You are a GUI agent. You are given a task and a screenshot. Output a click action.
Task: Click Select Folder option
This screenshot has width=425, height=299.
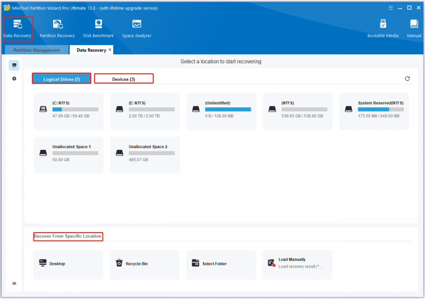(221, 264)
